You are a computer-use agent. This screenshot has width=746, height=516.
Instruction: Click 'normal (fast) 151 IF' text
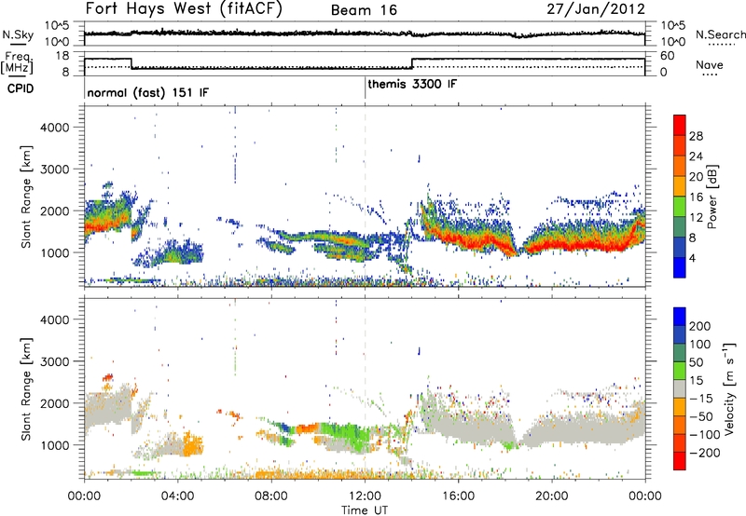coord(148,92)
